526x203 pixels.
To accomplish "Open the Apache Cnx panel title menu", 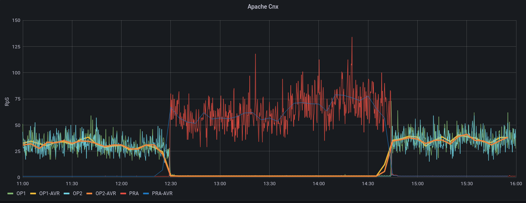I will coord(263,7).
